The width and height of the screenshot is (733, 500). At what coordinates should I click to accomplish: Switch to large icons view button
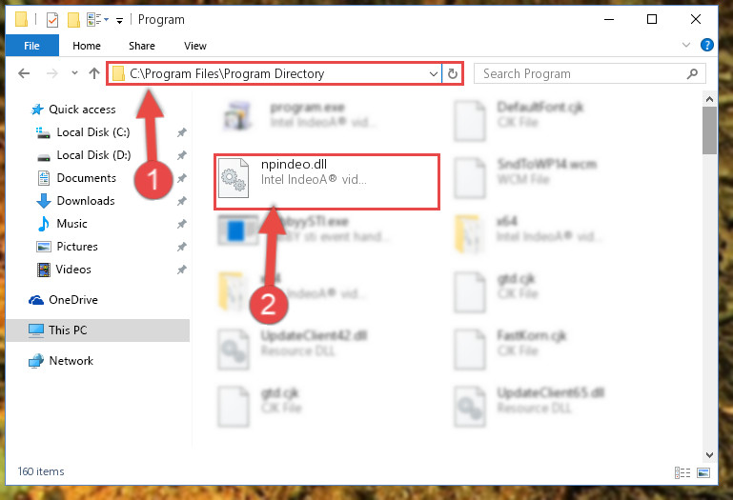703,472
